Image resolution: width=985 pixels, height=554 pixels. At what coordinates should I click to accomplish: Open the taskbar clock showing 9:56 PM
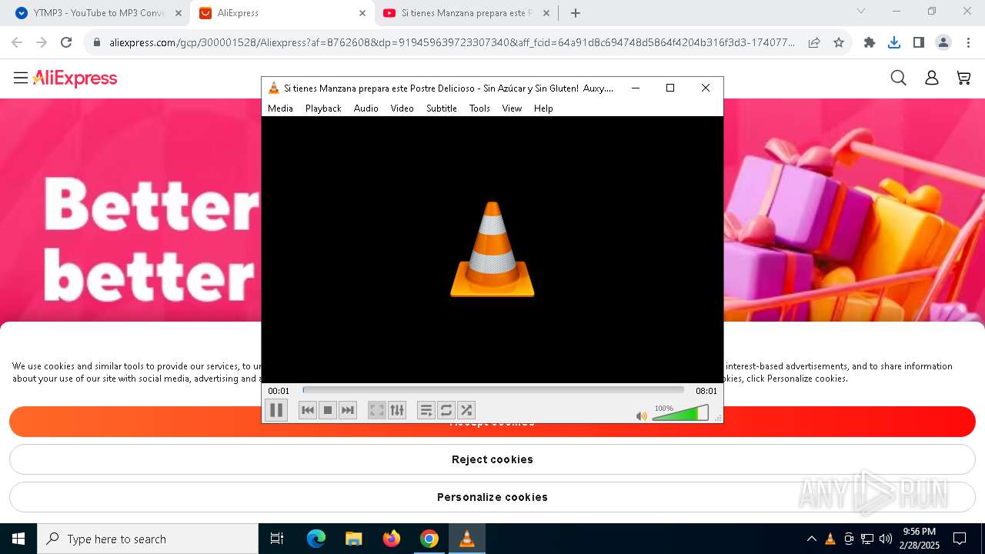[x=919, y=539]
